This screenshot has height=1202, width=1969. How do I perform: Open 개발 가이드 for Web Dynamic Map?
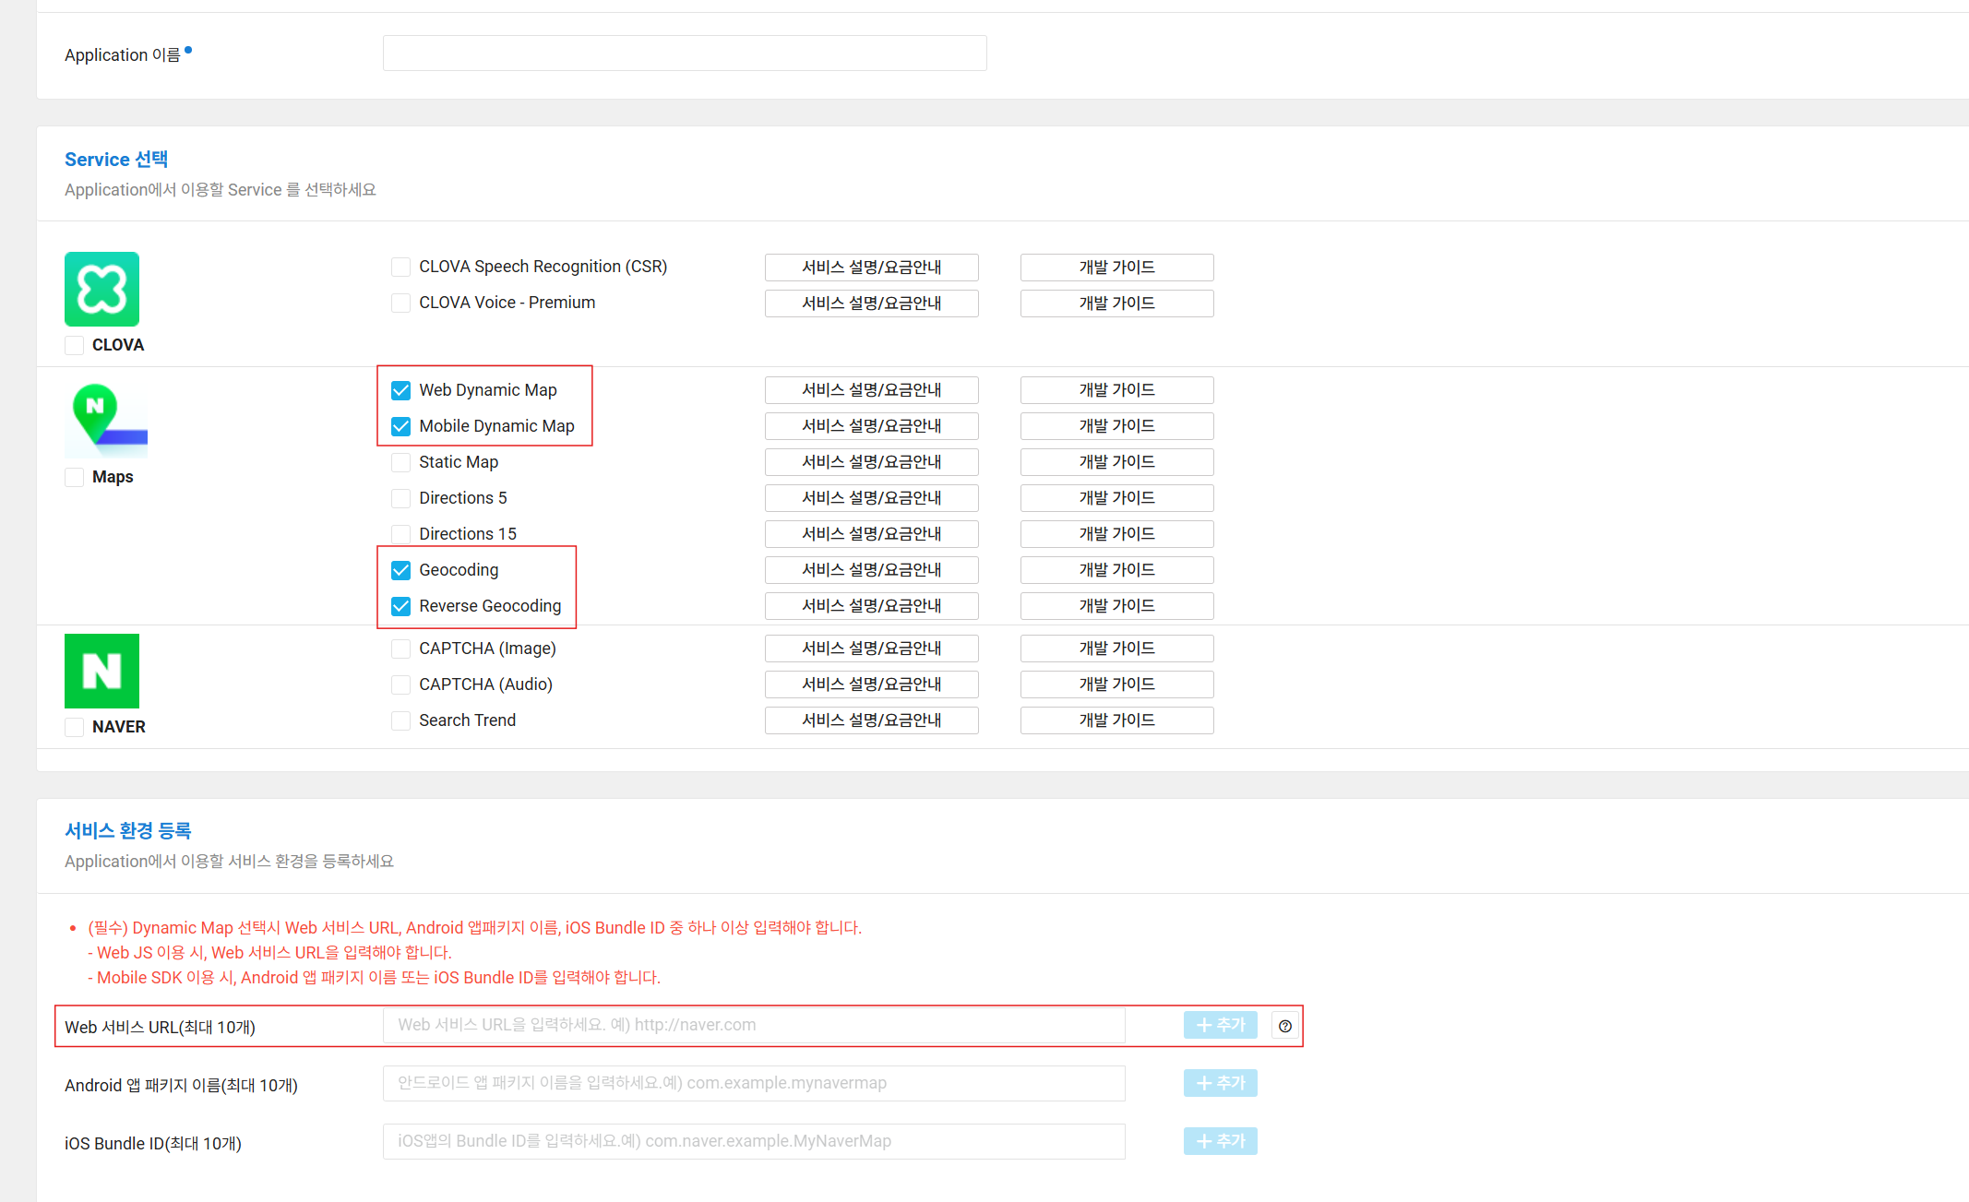pos(1116,390)
